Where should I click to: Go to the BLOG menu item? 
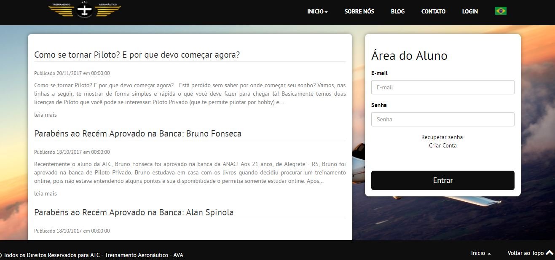[x=397, y=11]
